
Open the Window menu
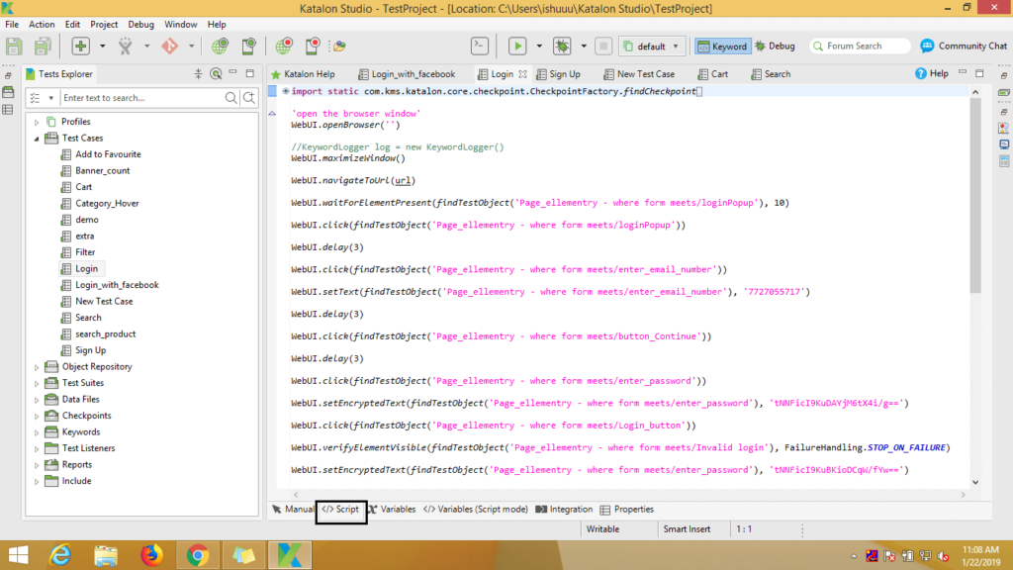click(x=180, y=24)
